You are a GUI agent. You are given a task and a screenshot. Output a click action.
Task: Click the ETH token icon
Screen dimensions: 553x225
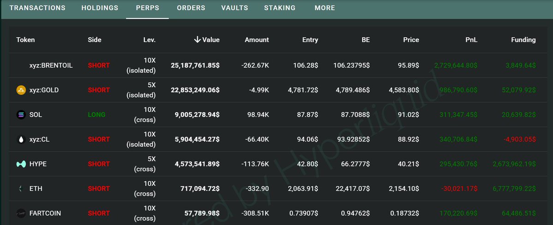[x=21, y=189]
